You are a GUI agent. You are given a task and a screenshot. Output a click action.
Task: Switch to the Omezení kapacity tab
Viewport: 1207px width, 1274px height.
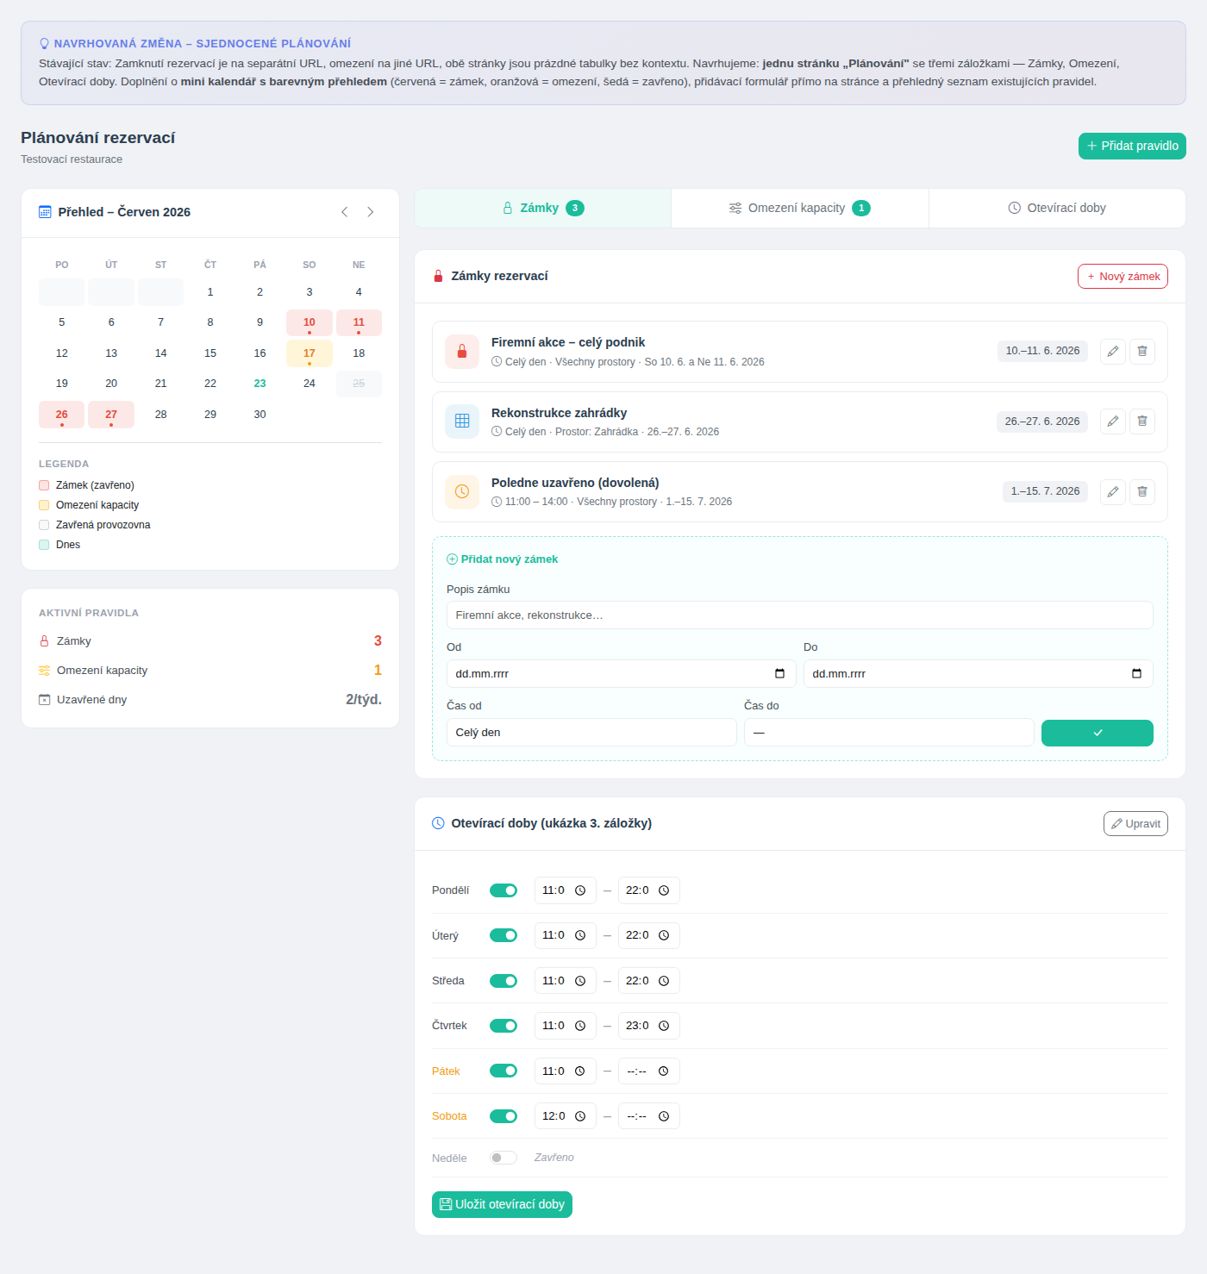[x=800, y=208]
